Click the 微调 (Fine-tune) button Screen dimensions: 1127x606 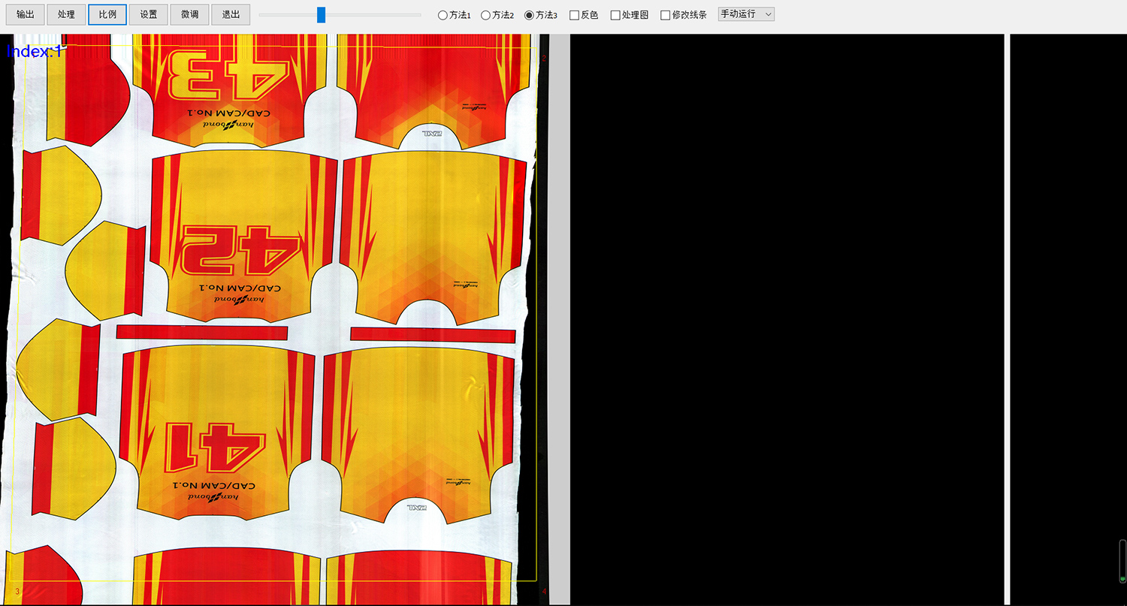(x=189, y=14)
